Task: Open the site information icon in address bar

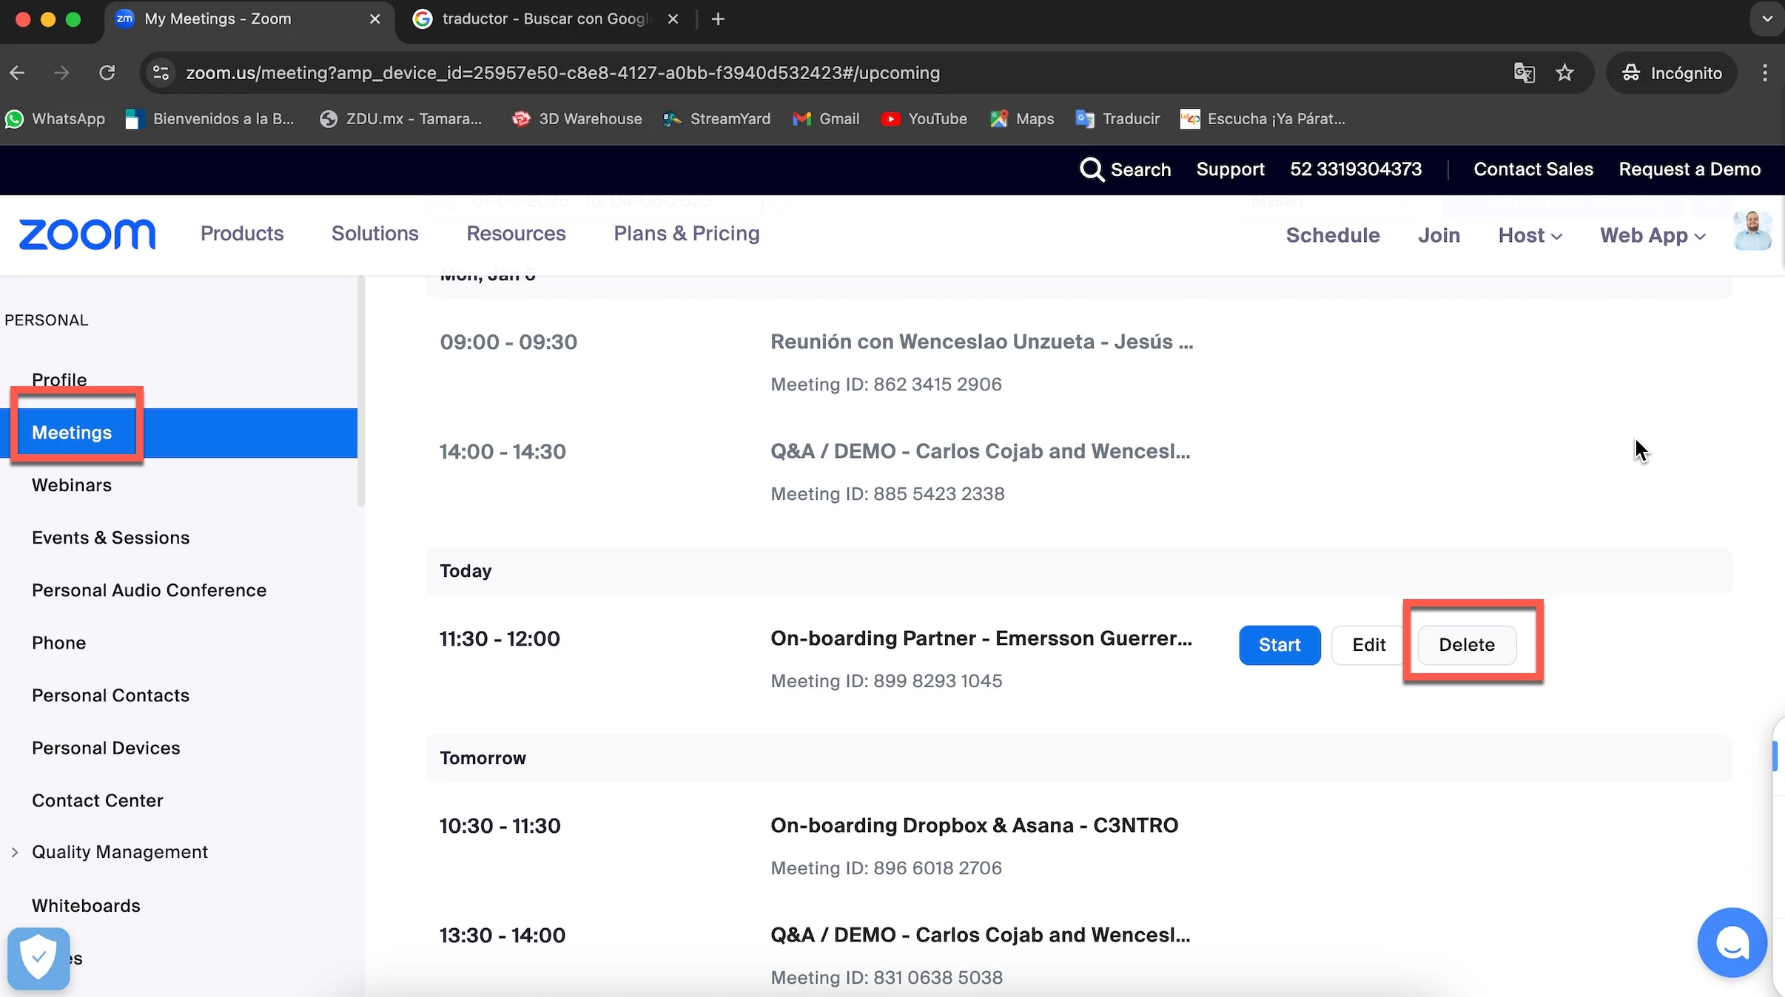Action: 161,72
